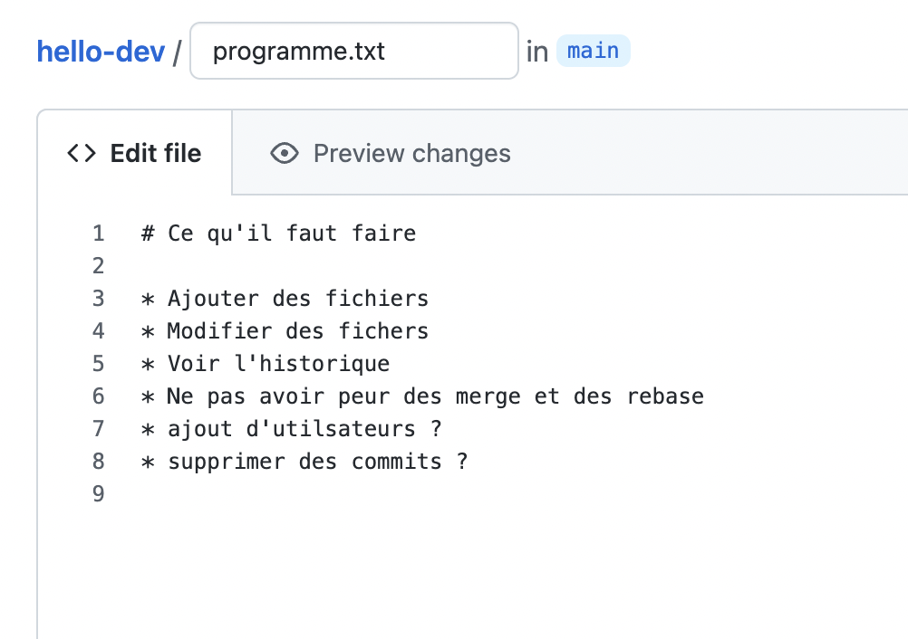Click line number 2 in the gutter
The height and width of the screenshot is (639, 908).
[98, 266]
